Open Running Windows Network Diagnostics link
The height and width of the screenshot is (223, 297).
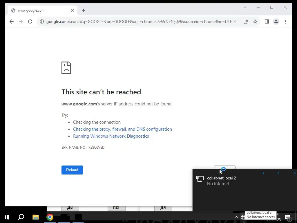coord(111,136)
